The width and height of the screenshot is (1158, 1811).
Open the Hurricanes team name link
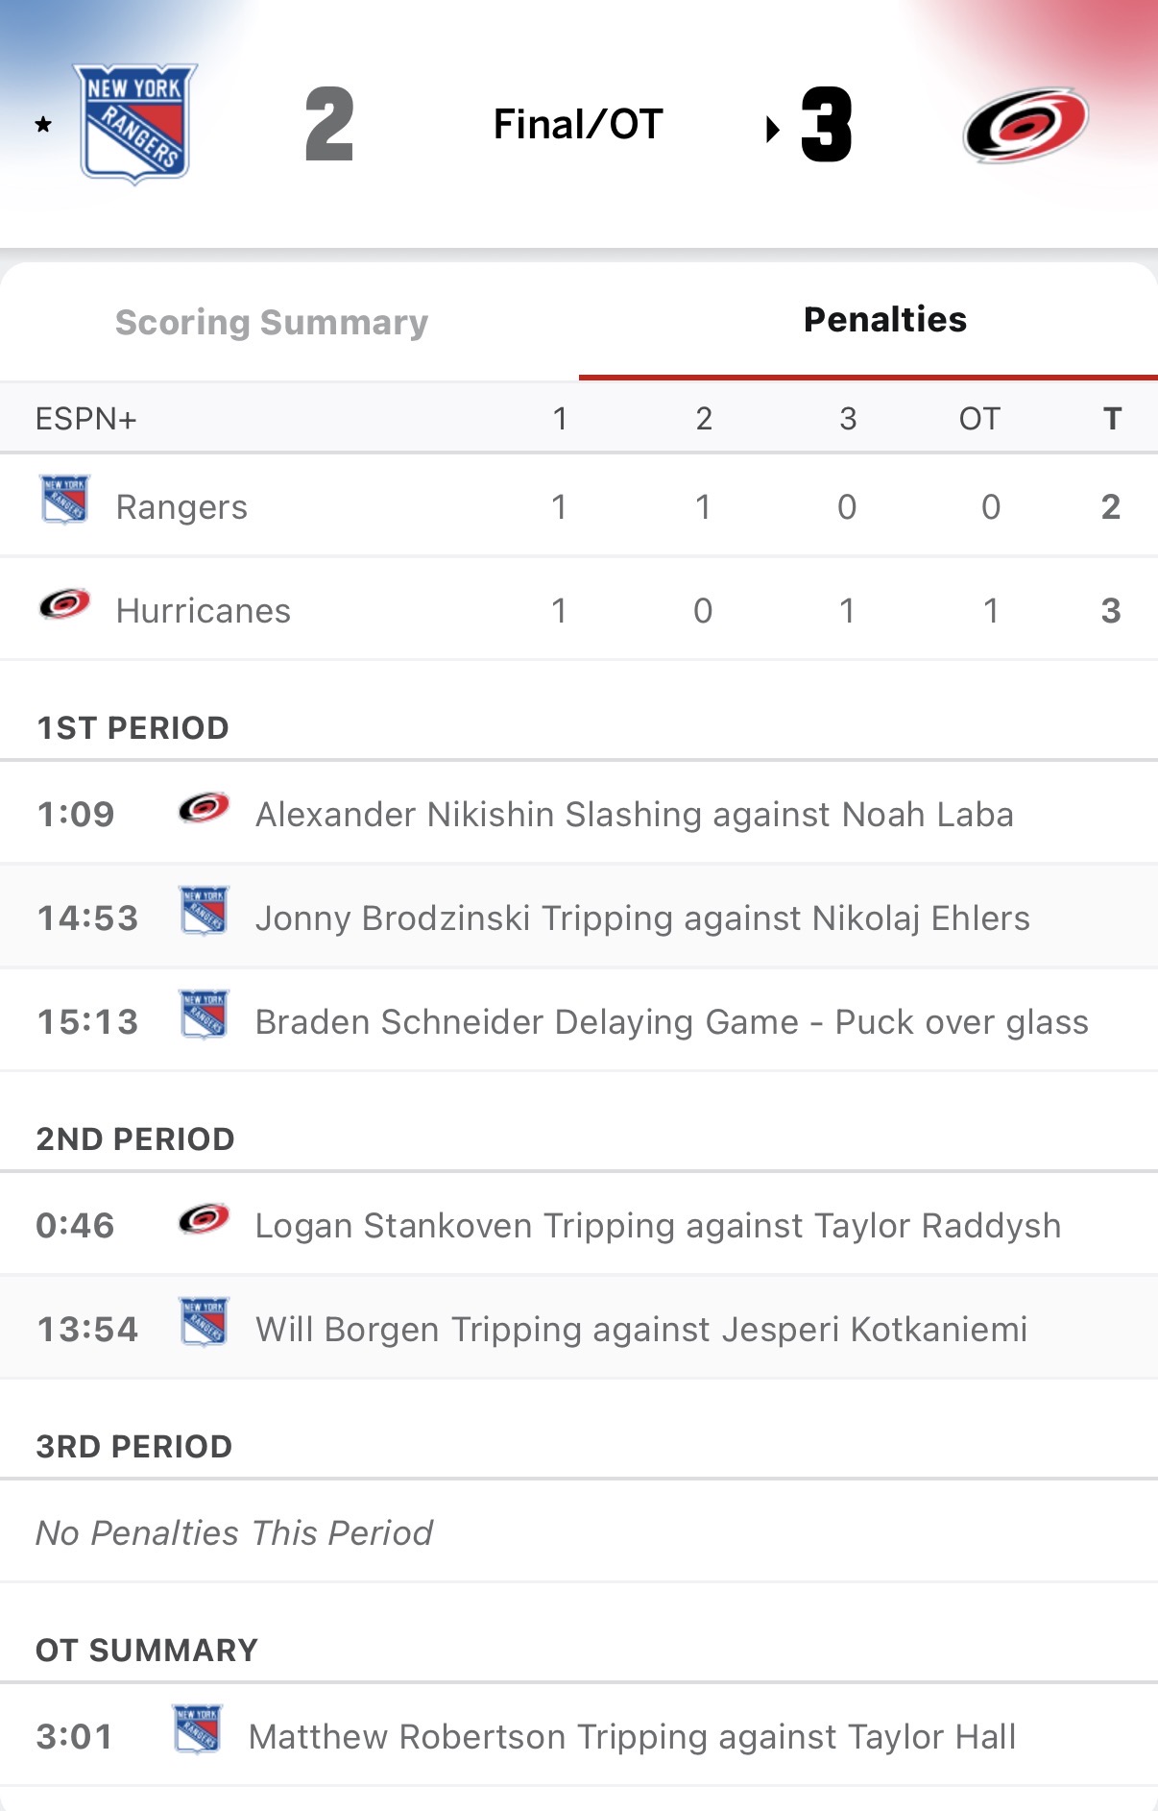point(203,611)
